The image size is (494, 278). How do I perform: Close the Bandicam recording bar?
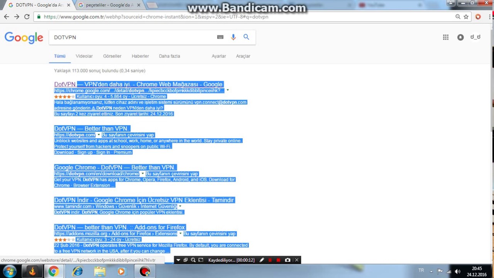point(296,260)
